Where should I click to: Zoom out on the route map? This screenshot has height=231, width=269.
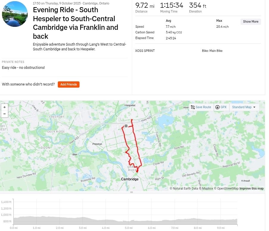[4, 114]
